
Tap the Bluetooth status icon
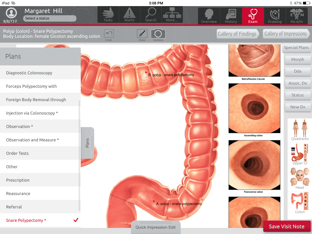coord(291,3)
